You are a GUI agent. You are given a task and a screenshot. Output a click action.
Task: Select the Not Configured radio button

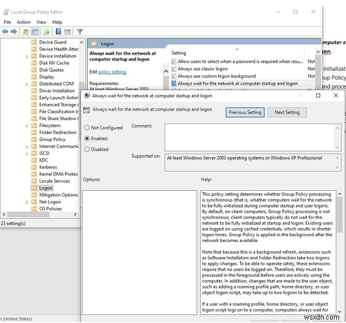pyautogui.click(x=87, y=128)
